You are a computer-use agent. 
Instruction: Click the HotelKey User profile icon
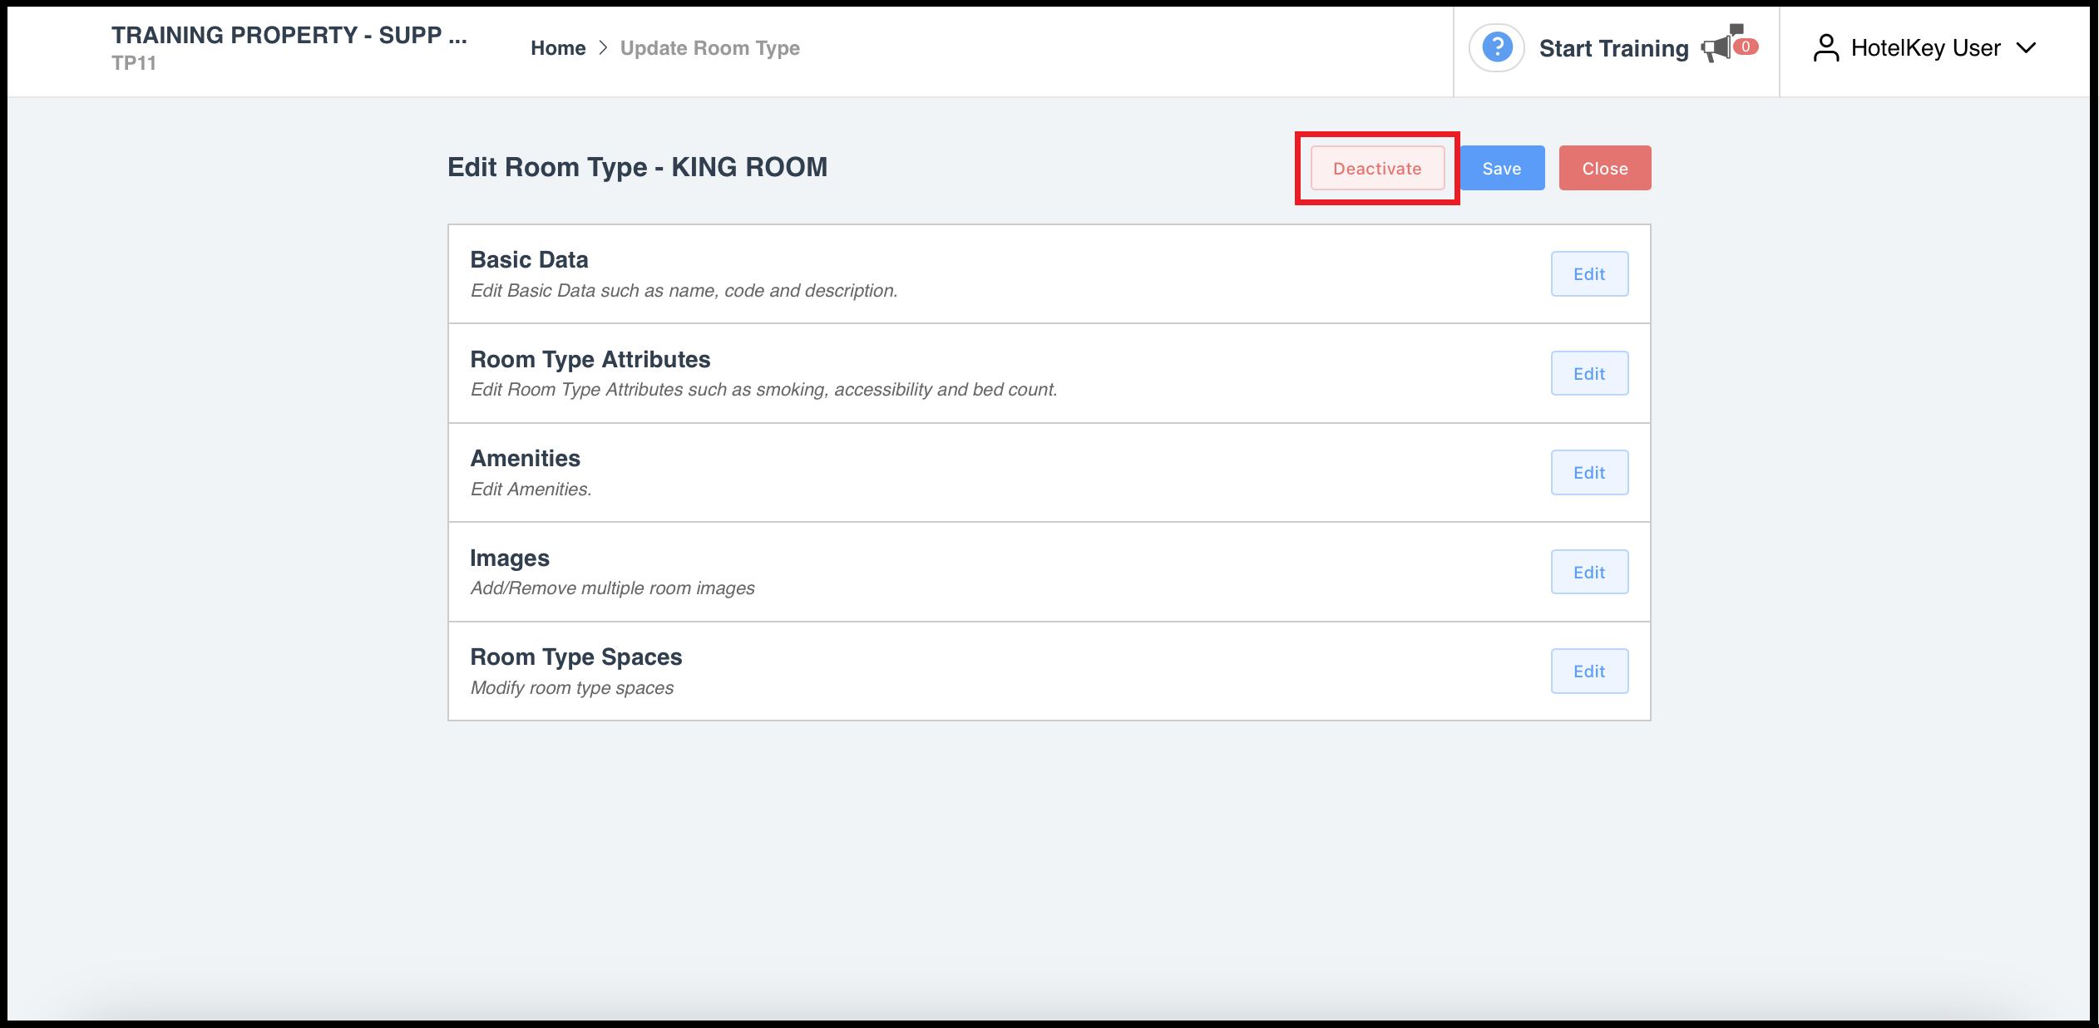[x=1826, y=48]
